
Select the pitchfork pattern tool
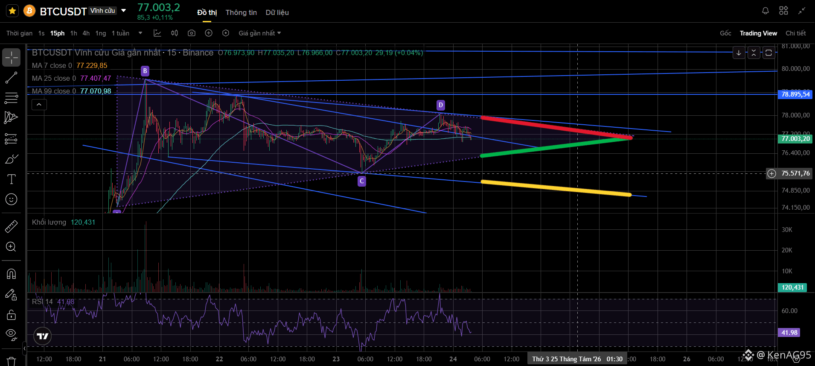click(12, 118)
